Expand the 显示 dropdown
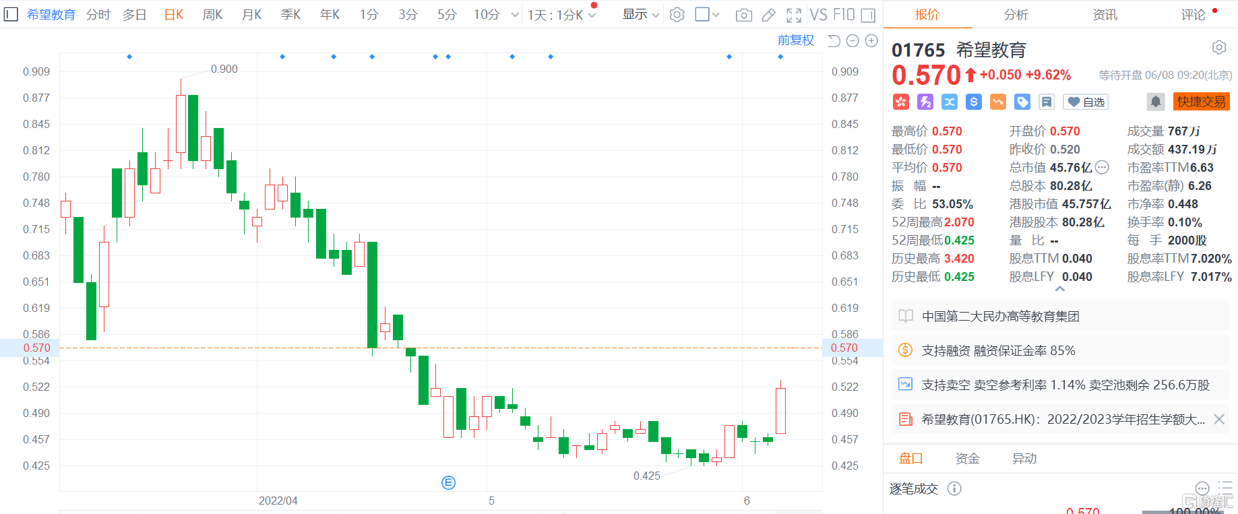The height and width of the screenshot is (514, 1238). click(640, 15)
